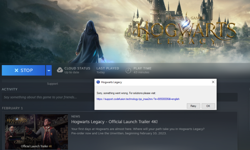Click the FEBRUARY 1 date header
The height and width of the screenshot is (150, 250).
pyautogui.click(x=12, y=108)
